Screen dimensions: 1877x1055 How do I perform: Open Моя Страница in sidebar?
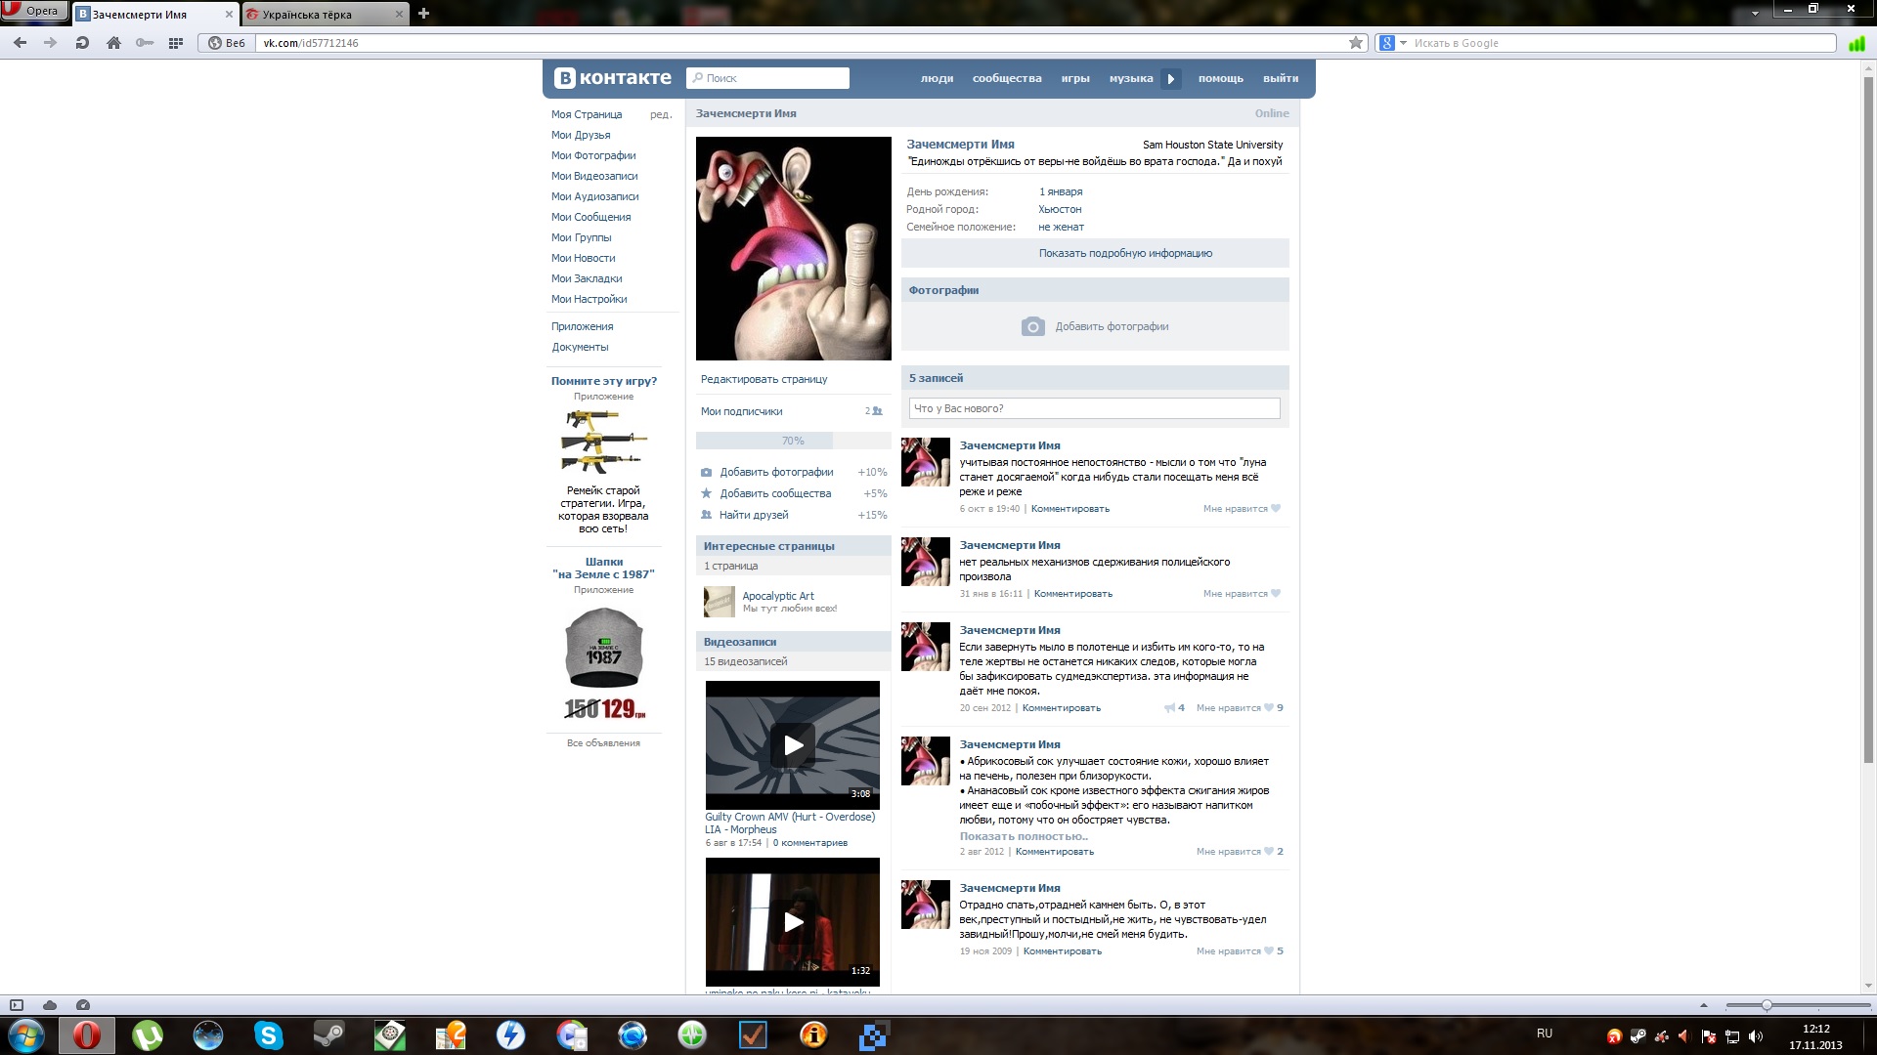pos(587,114)
